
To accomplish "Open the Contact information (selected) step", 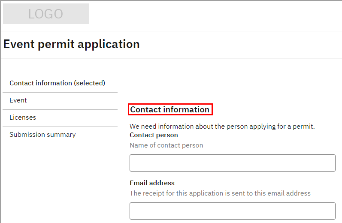I will 57,83.
